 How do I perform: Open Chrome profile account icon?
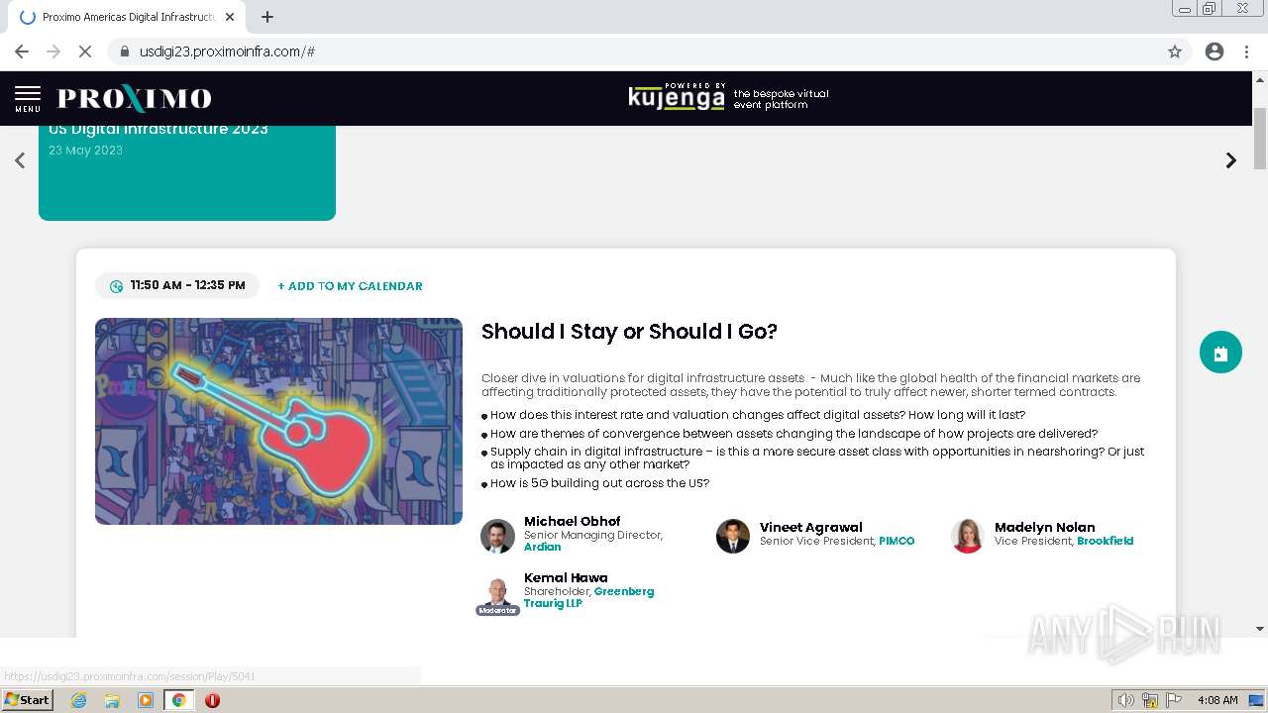coord(1215,51)
